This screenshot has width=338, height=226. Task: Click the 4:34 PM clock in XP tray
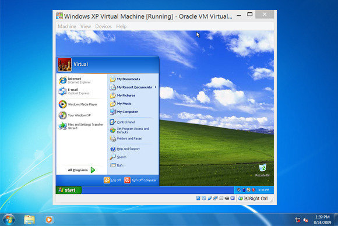pos(264,190)
